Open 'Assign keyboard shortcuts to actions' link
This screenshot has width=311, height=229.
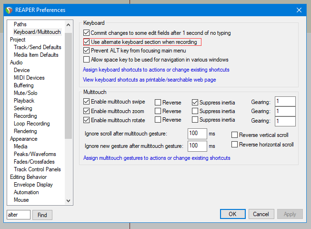[156, 70]
